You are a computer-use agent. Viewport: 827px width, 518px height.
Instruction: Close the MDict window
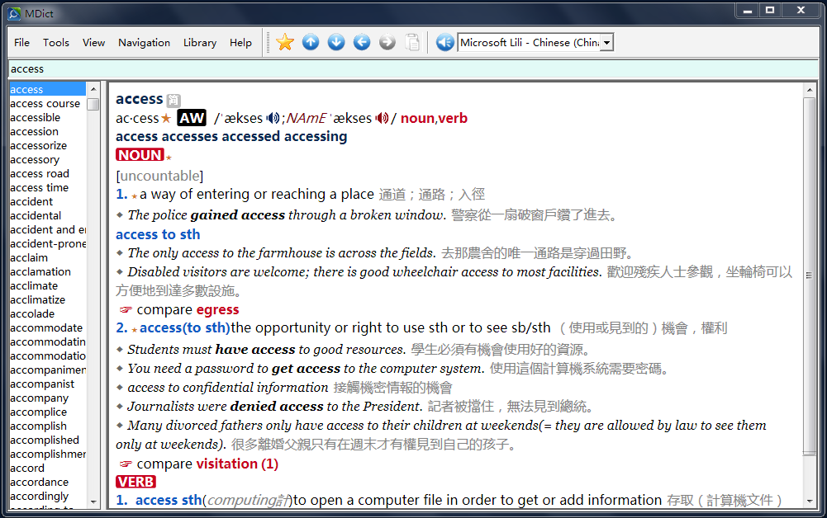point(801,11)
